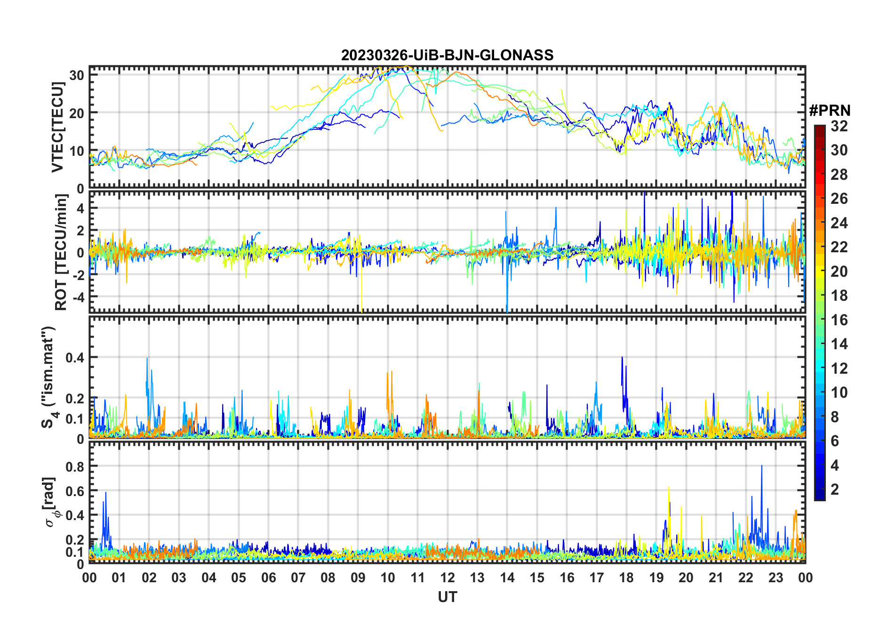895x626 pixels.
Task: Click x-axis tick label 01
Action: click(119, 578)
